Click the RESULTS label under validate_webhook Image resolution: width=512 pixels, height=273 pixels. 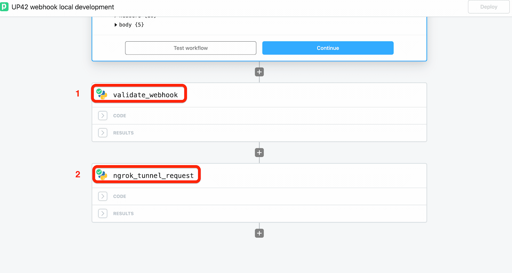(x=124, y=133)
